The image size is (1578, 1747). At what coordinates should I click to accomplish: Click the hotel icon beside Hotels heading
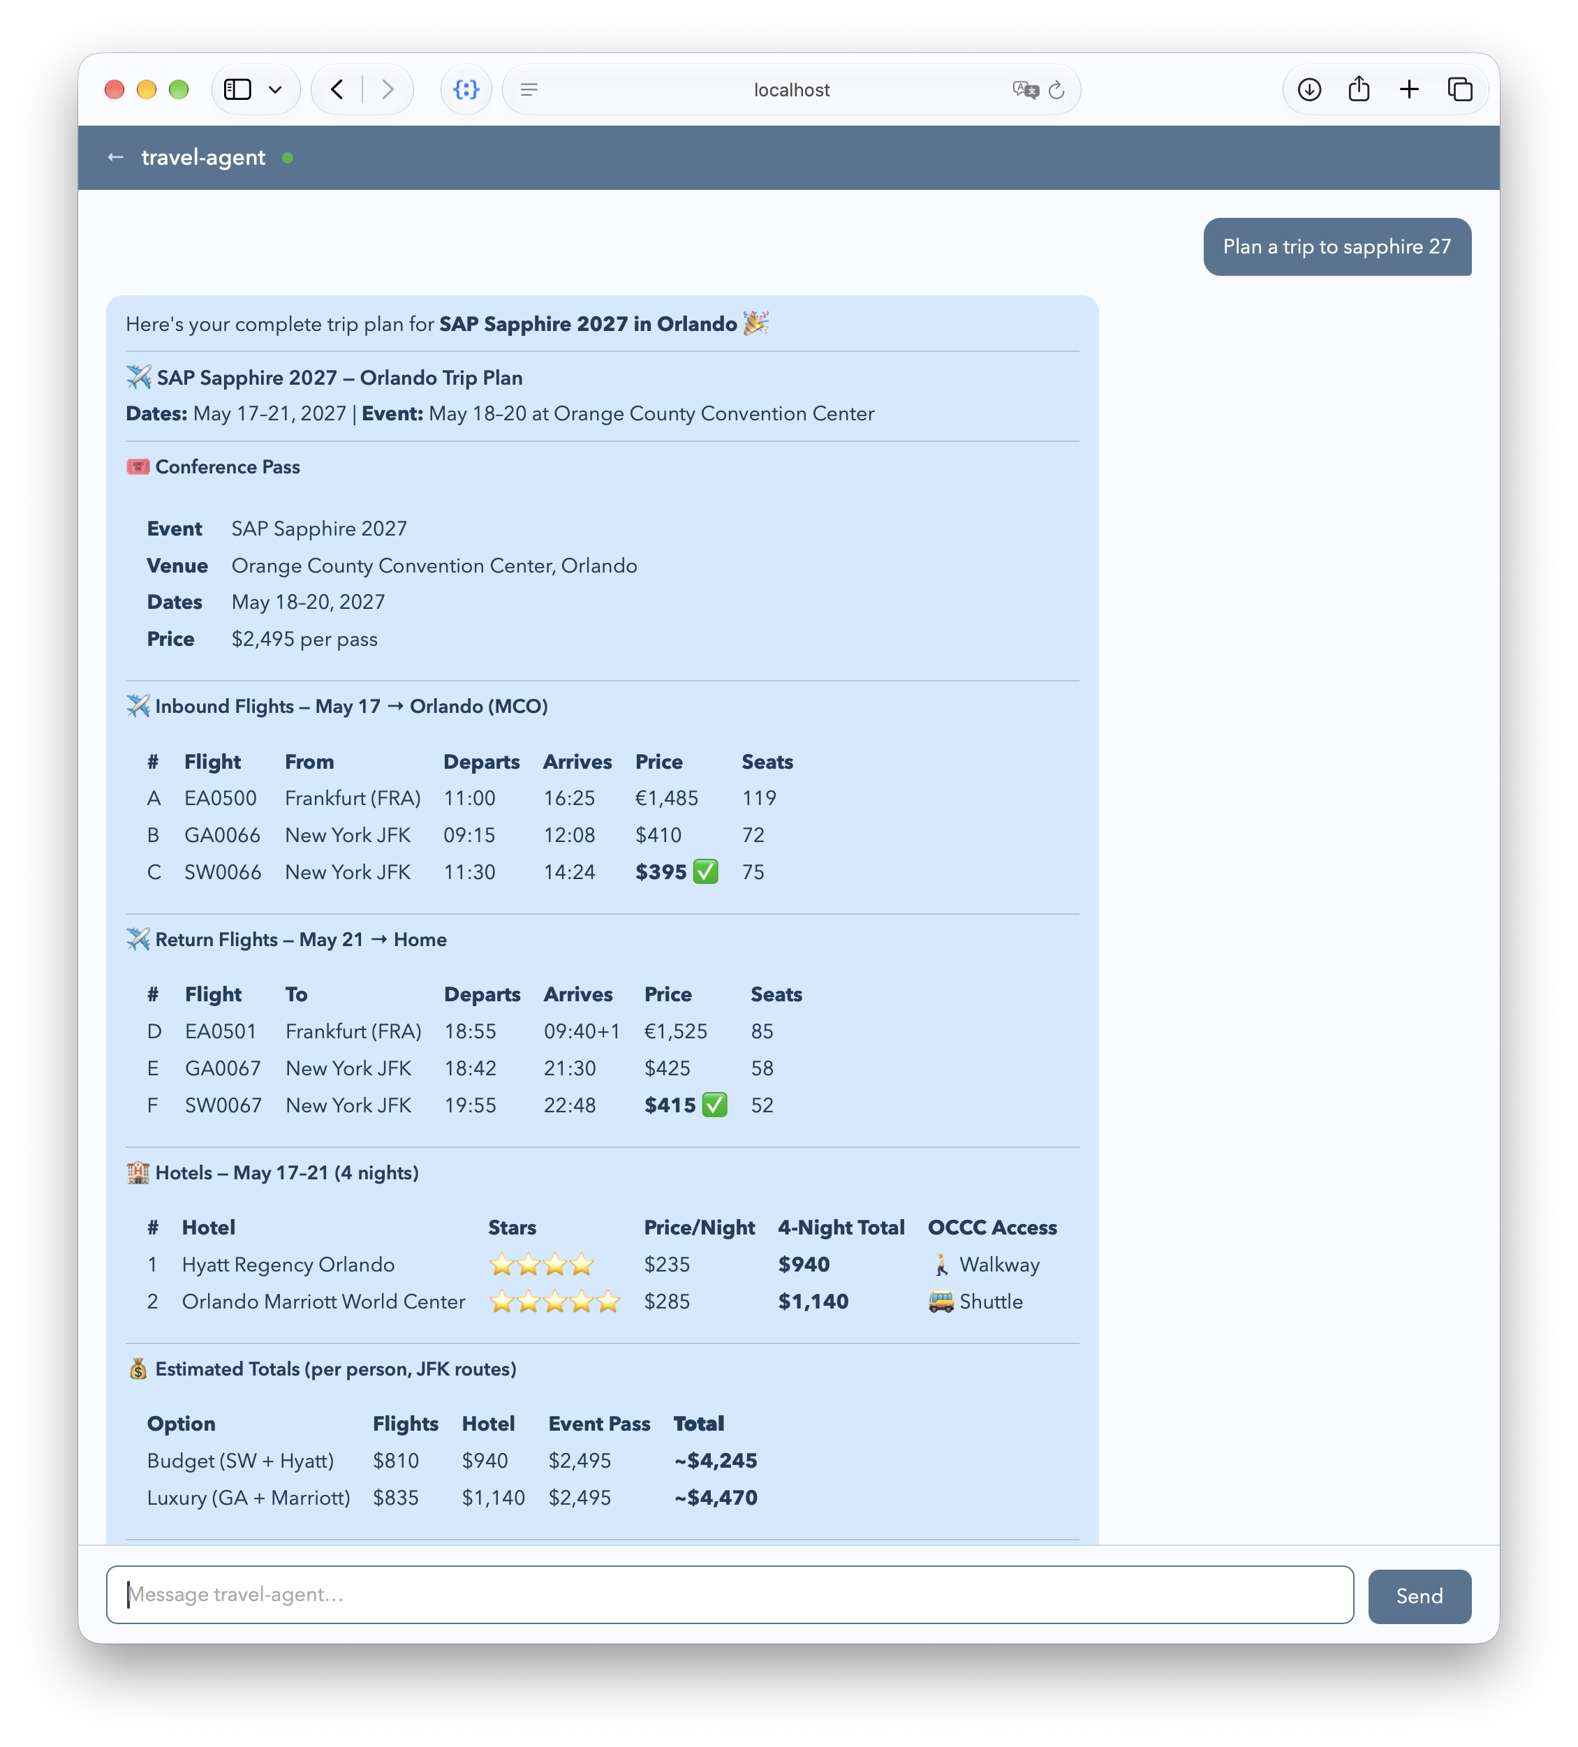[138, 1172]
